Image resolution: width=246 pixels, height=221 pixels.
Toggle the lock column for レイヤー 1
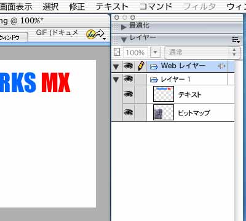[141, 79]
